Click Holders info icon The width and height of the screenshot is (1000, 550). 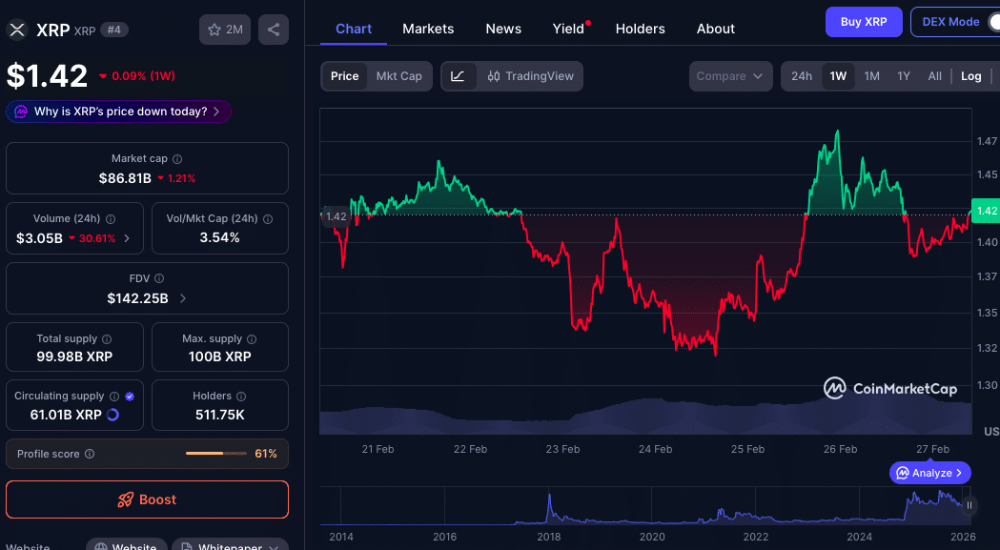241,397
